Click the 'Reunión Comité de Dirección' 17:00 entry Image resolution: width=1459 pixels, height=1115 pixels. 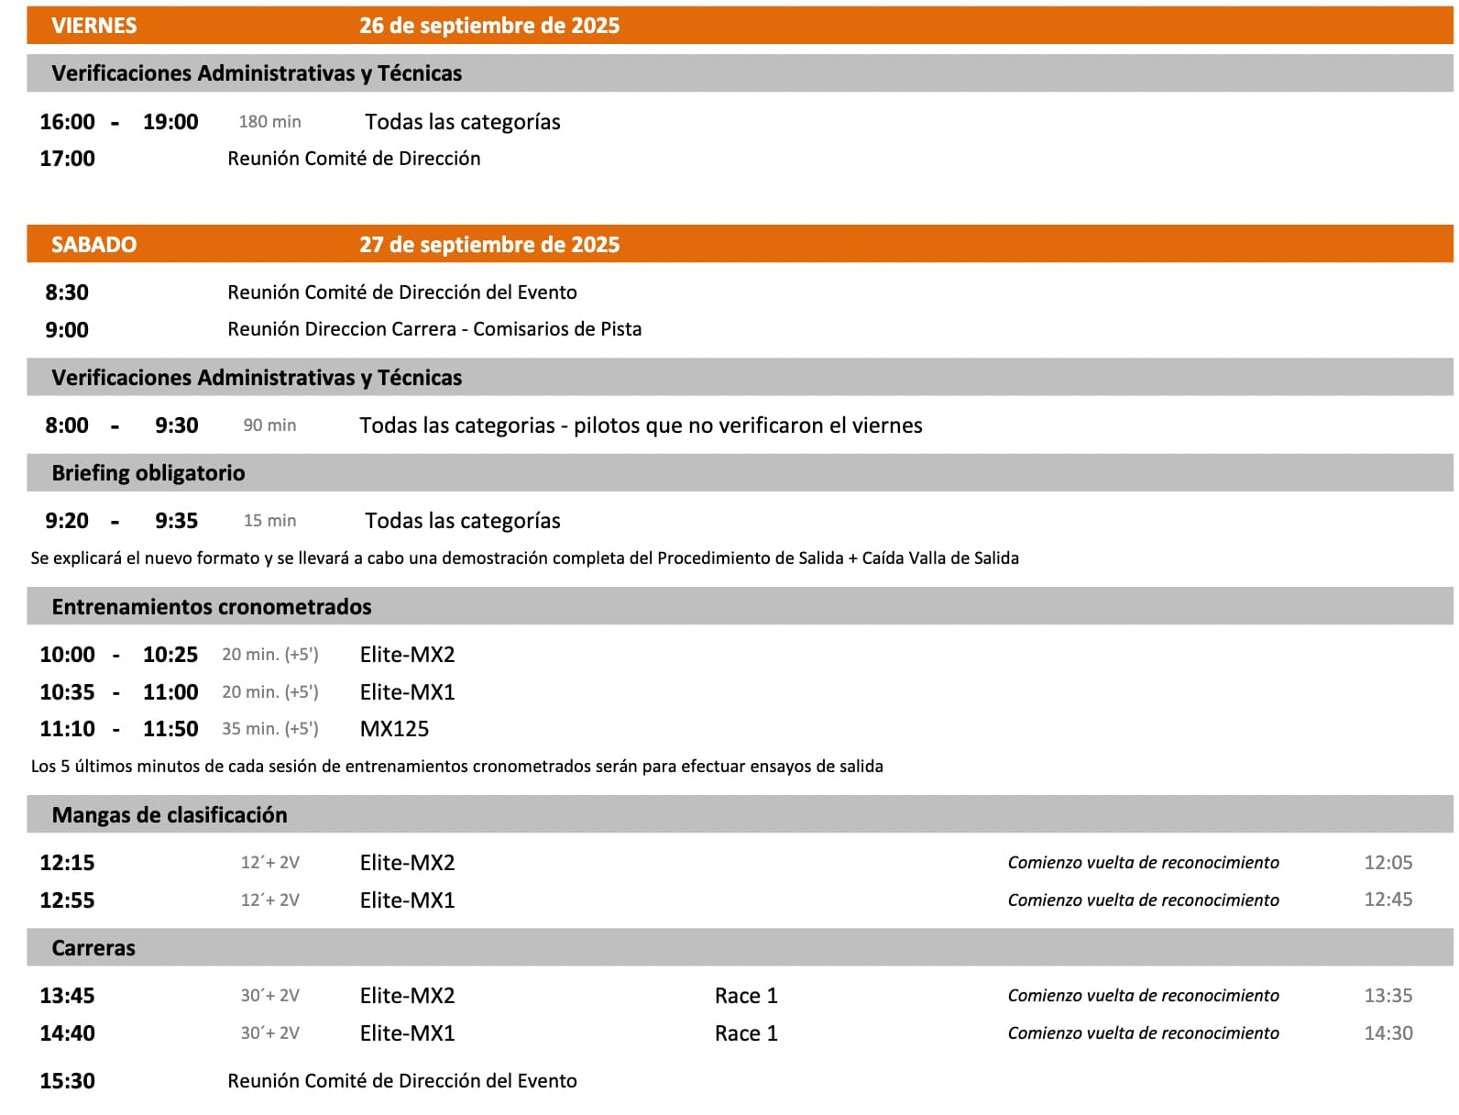click(354, 159)
